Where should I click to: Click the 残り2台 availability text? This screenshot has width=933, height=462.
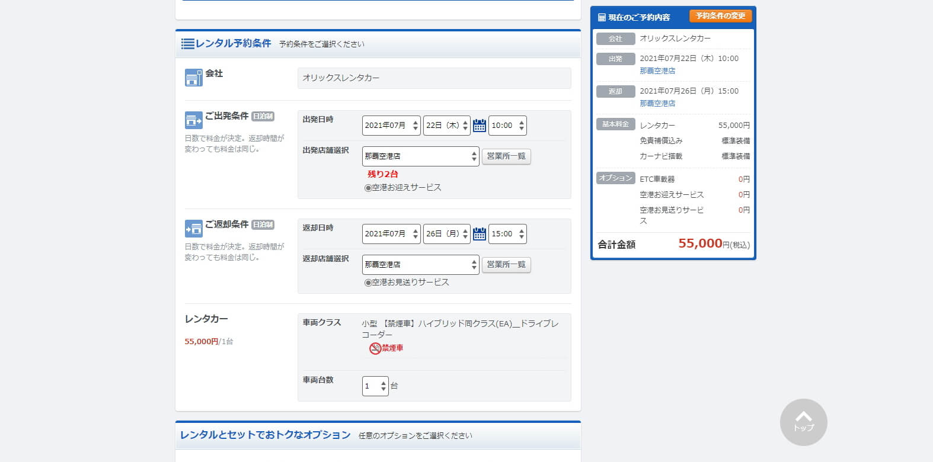[x=383, y=174]
